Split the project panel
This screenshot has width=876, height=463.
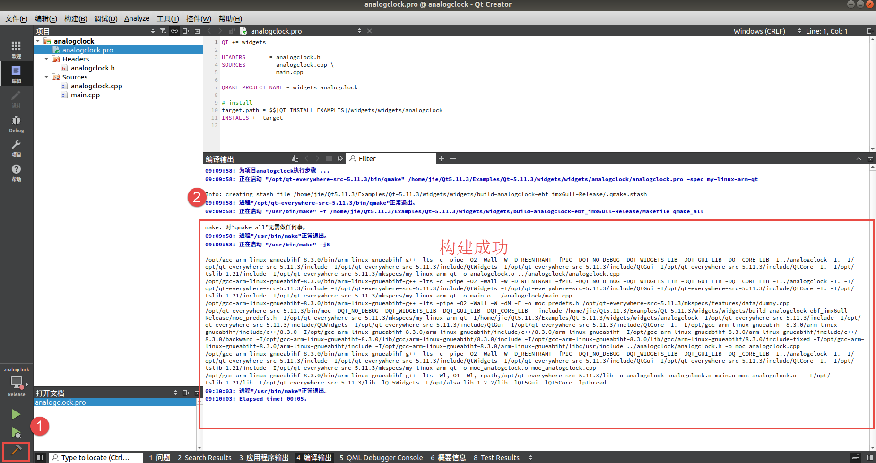click(186, 31)
